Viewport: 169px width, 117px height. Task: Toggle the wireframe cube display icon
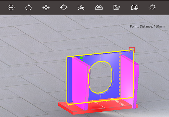(135, 7)
